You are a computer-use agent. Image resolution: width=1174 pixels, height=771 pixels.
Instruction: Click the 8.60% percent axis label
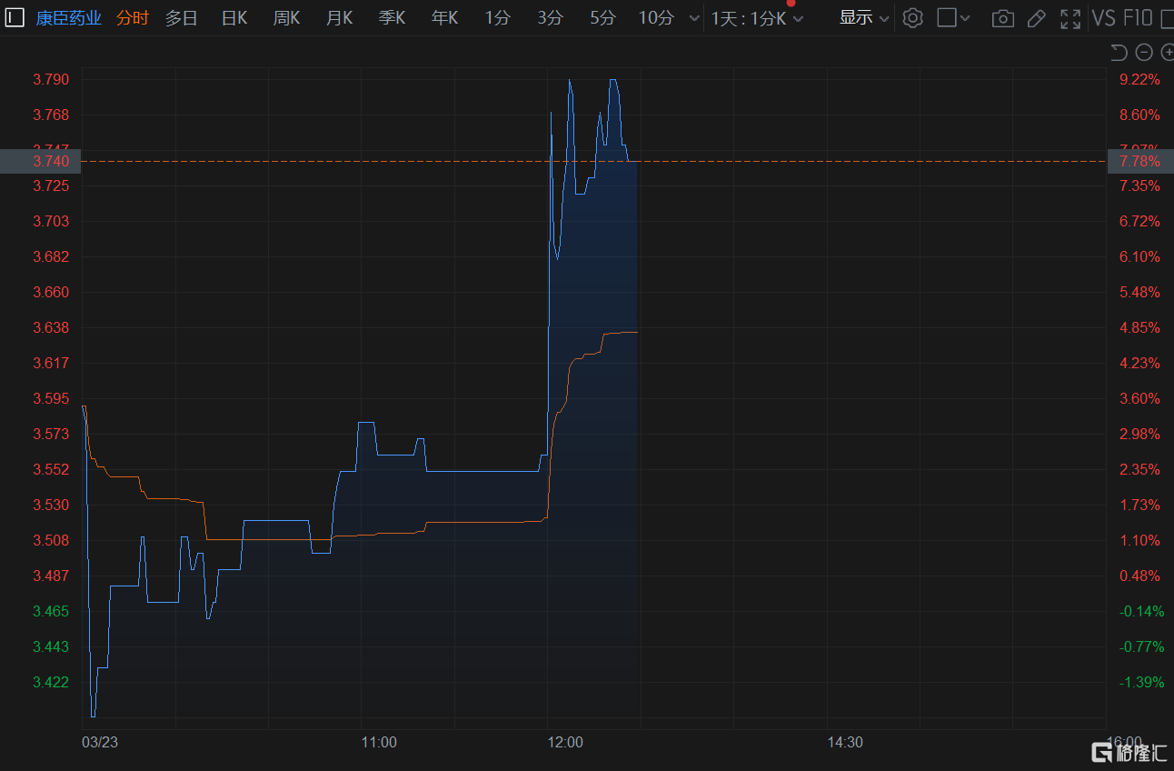coord(1139,115)
